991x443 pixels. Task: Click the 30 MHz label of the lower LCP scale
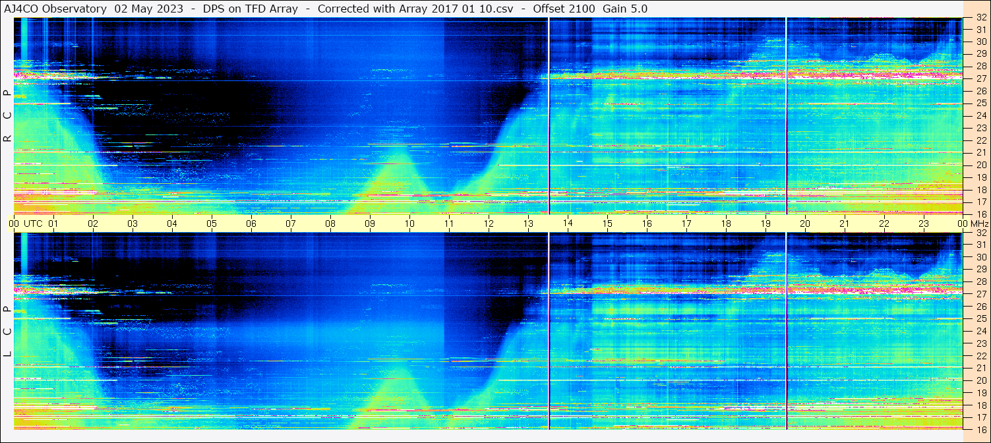click(980, 257)
